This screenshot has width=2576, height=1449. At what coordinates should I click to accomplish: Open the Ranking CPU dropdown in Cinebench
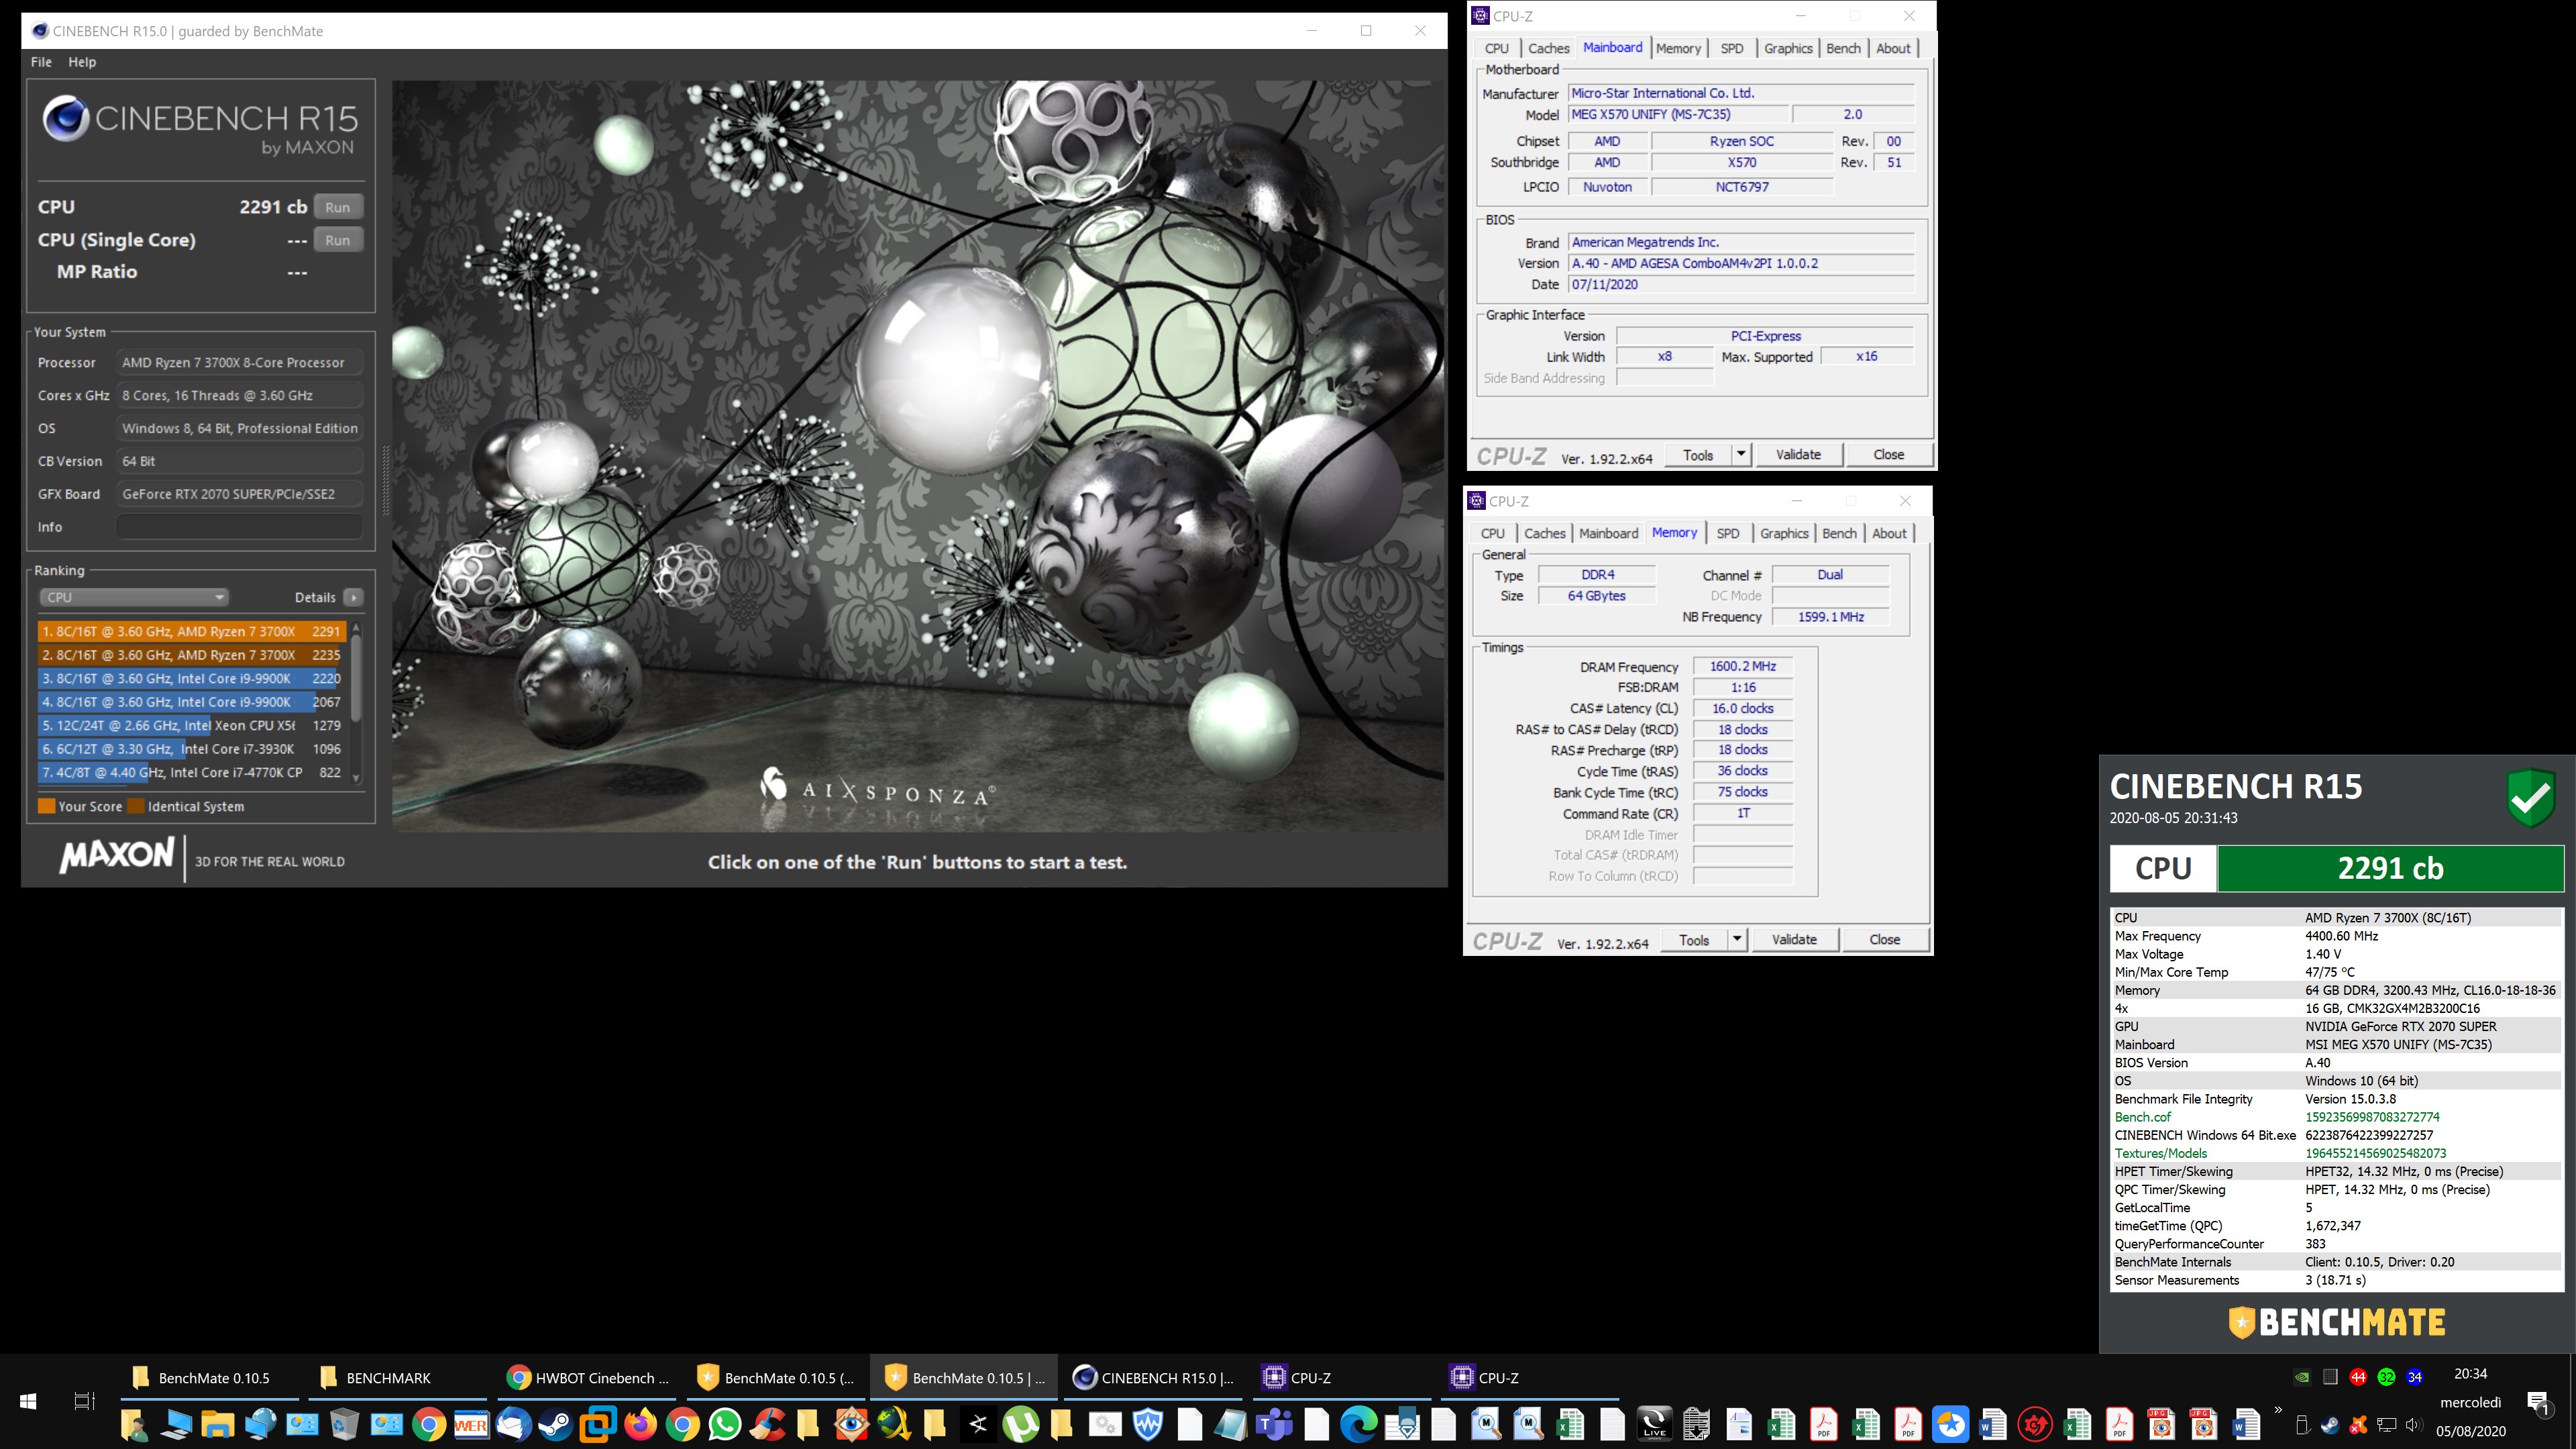pyautogui.click(x=134, y=597)
